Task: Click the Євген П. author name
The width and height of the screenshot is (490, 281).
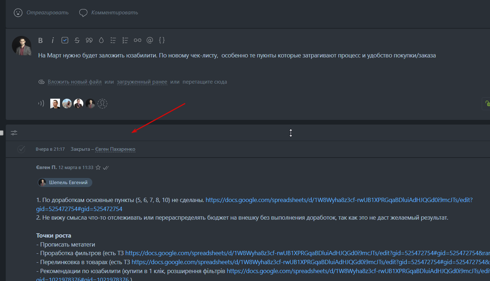Action: pos(46,168)
